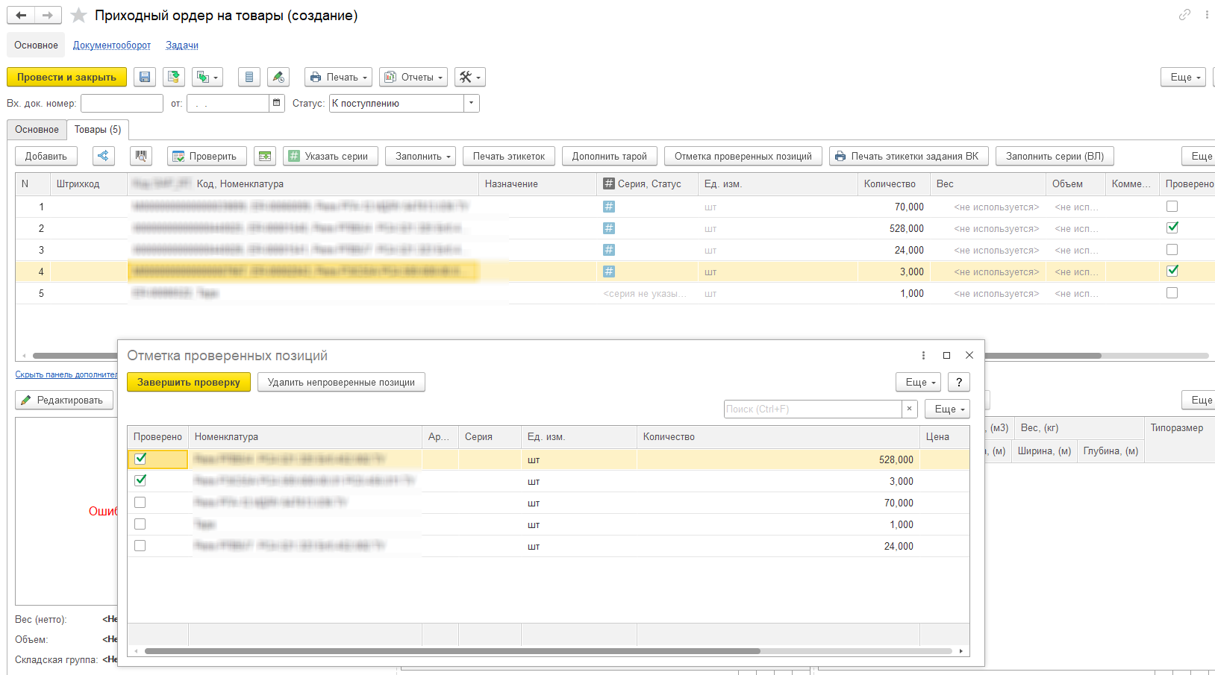
Task: Switch to the Основное tab next to Товары
Action: pos(37,130)
